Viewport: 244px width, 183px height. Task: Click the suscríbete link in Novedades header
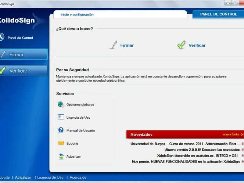(233, 134)
